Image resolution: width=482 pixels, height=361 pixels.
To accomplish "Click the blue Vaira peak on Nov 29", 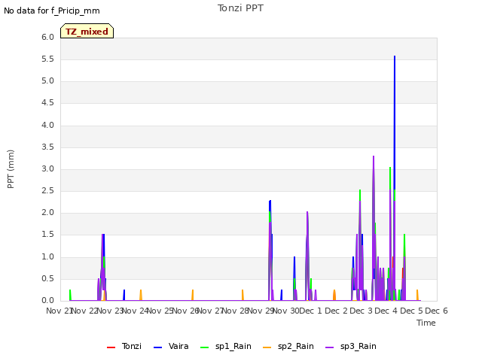I will [270, 201].
